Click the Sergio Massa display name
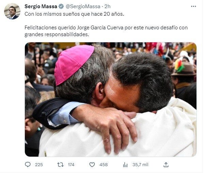The image size is (206, 173). tap(41, 6)
